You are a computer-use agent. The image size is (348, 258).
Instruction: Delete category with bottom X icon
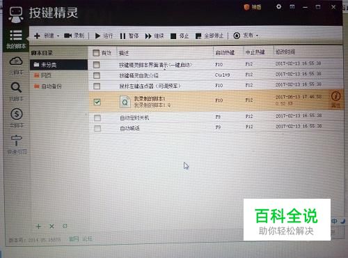[x=52, y=227]
